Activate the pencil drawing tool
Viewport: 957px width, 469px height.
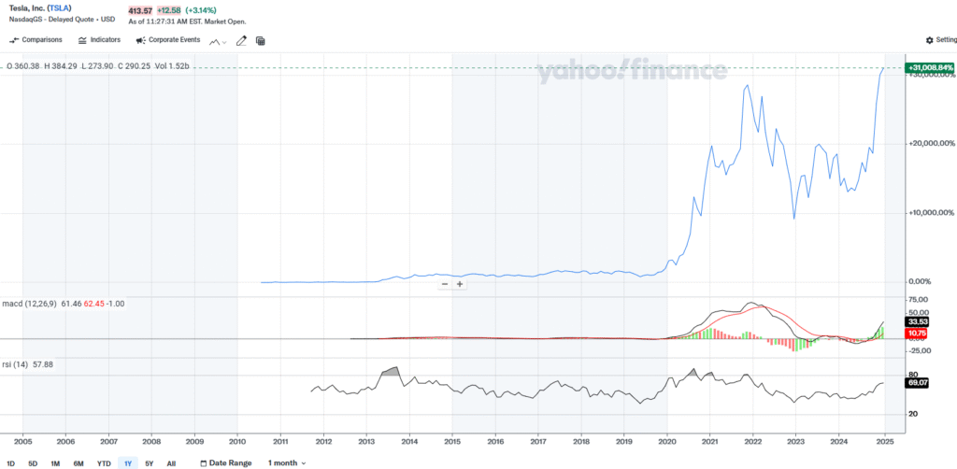coord(241,41)
